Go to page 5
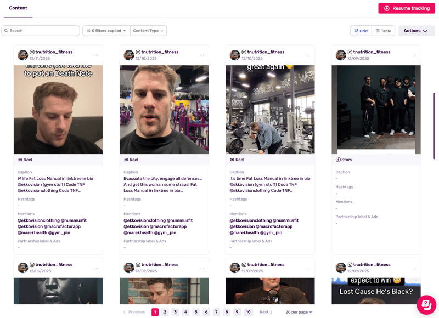Viewport: 439px width, 318px height. pyautogui.click(x=196, y=312)
